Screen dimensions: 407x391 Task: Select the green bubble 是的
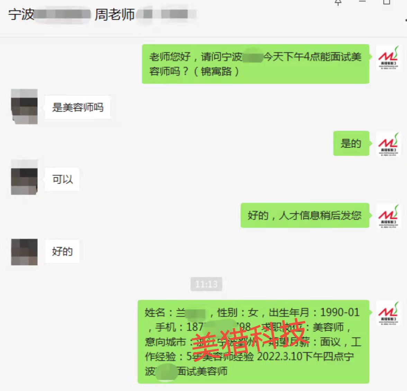[x=351, y=143]
